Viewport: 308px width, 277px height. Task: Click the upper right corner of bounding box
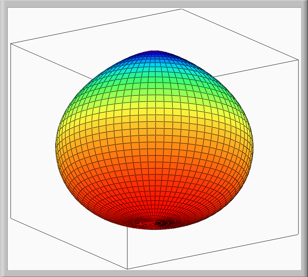[298, 59]
